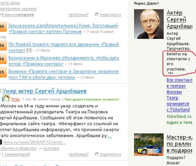The image size is (196, 166).
Task: Open 'события и общество' category link
Action: click(18, 149)
